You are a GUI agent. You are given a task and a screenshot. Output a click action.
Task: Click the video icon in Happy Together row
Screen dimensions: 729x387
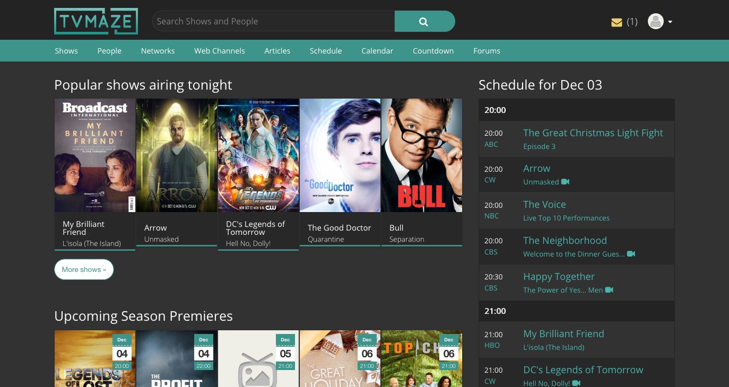point(609,290)
